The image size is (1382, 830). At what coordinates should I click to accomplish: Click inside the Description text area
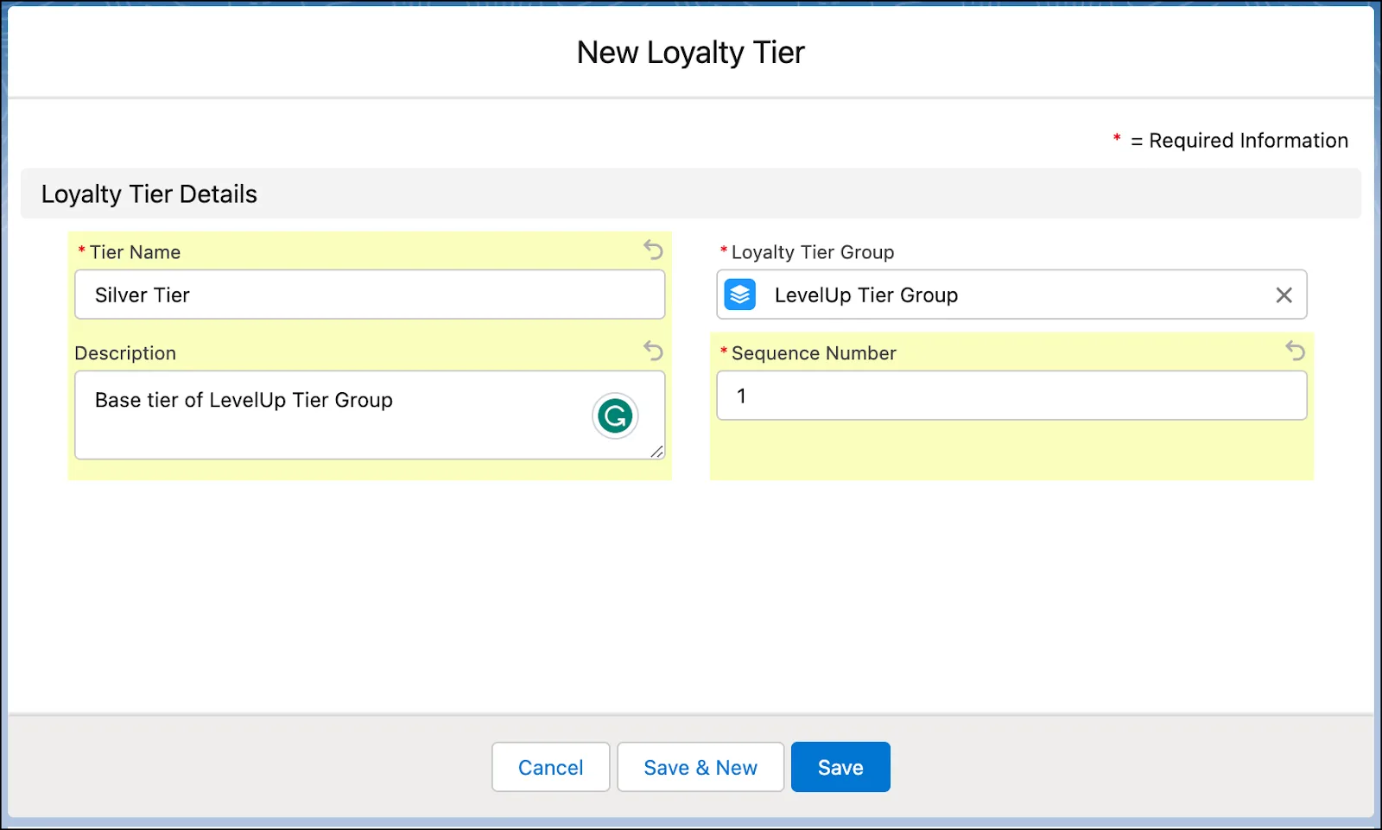tap(345, 415)
